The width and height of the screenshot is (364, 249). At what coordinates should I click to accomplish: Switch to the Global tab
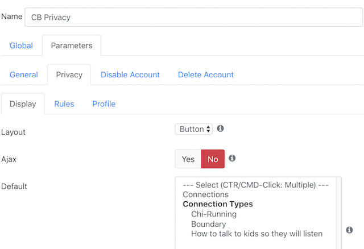(x=21, y=45)
